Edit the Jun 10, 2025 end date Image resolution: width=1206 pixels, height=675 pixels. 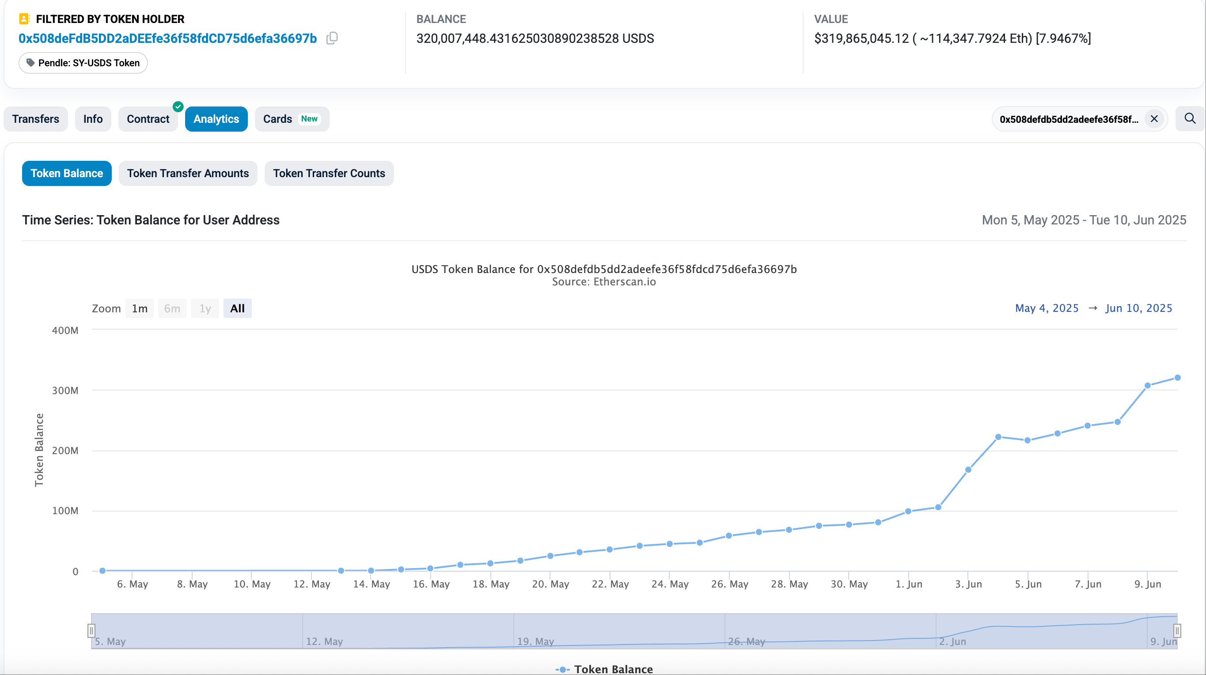coord(1138,308)
